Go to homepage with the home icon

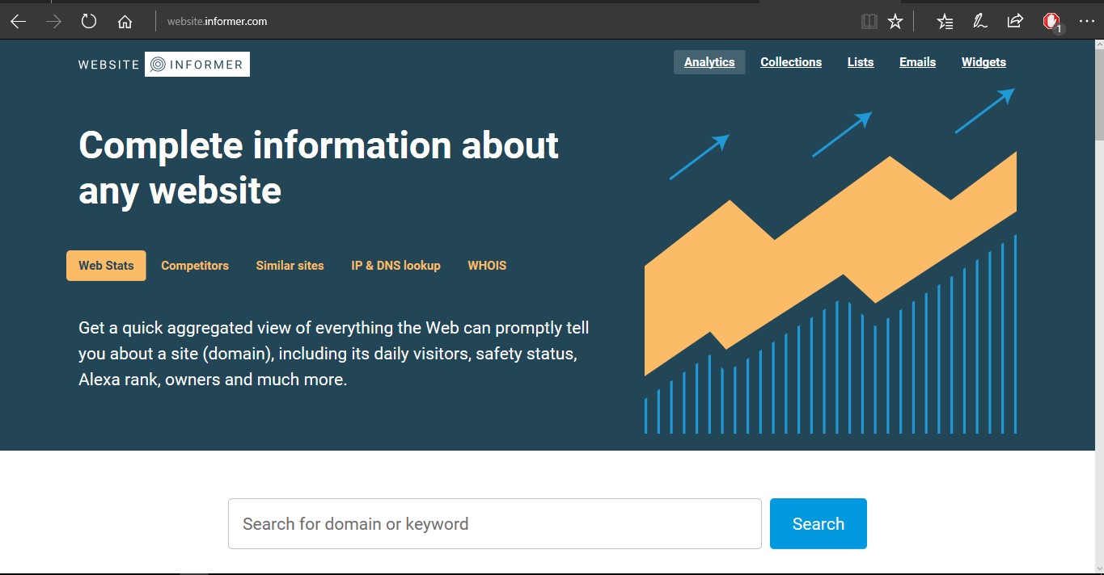tap(125, 21)
